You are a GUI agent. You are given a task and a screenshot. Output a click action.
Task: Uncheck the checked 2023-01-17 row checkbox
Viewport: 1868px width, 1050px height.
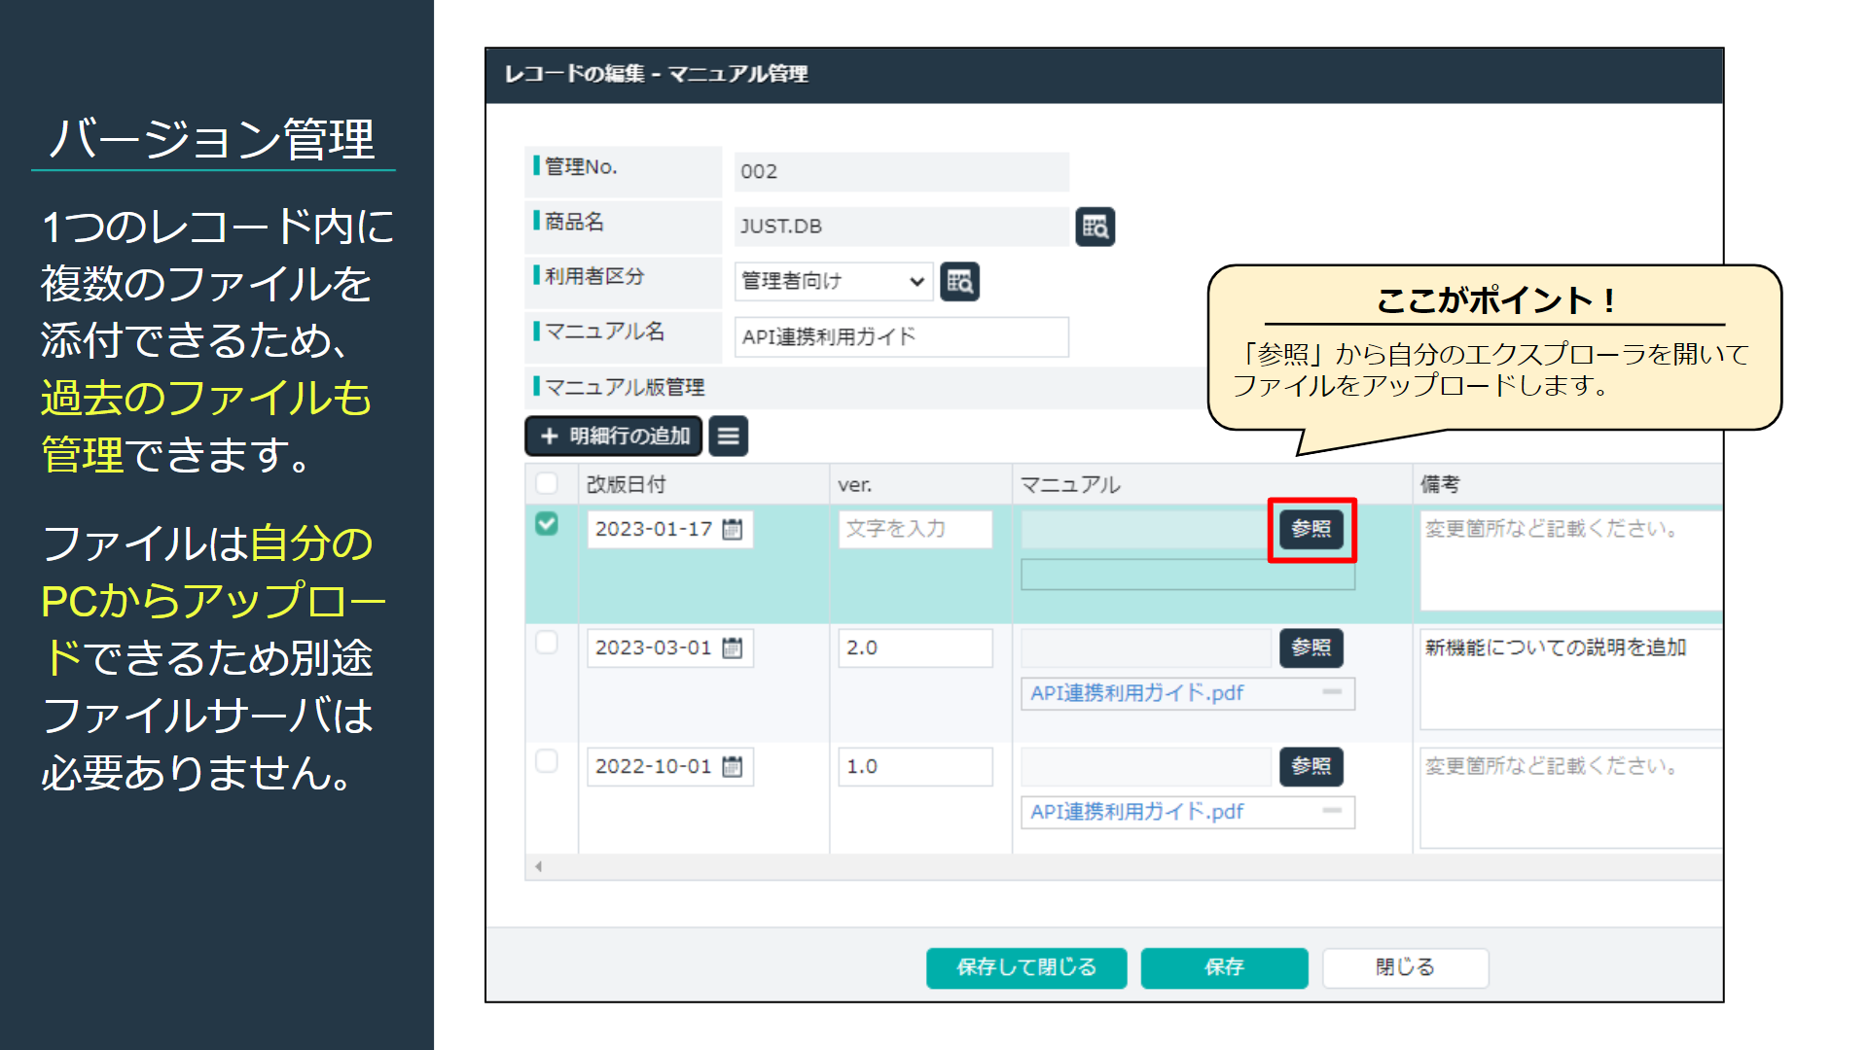click(547, 524)
